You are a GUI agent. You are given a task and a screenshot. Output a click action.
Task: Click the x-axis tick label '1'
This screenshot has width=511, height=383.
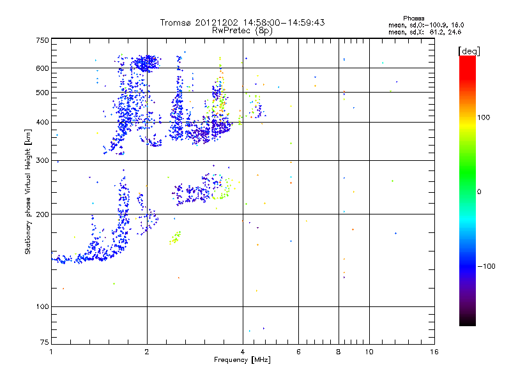point(51,352)
